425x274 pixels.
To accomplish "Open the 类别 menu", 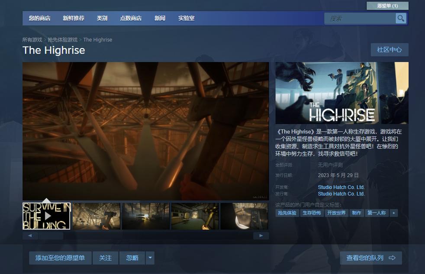I will click(x=102, y=18).
